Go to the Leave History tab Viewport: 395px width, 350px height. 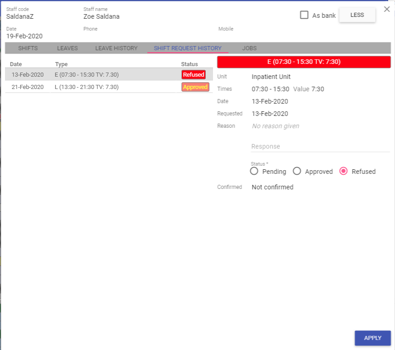pyautogui.click(x=116, y=48)
